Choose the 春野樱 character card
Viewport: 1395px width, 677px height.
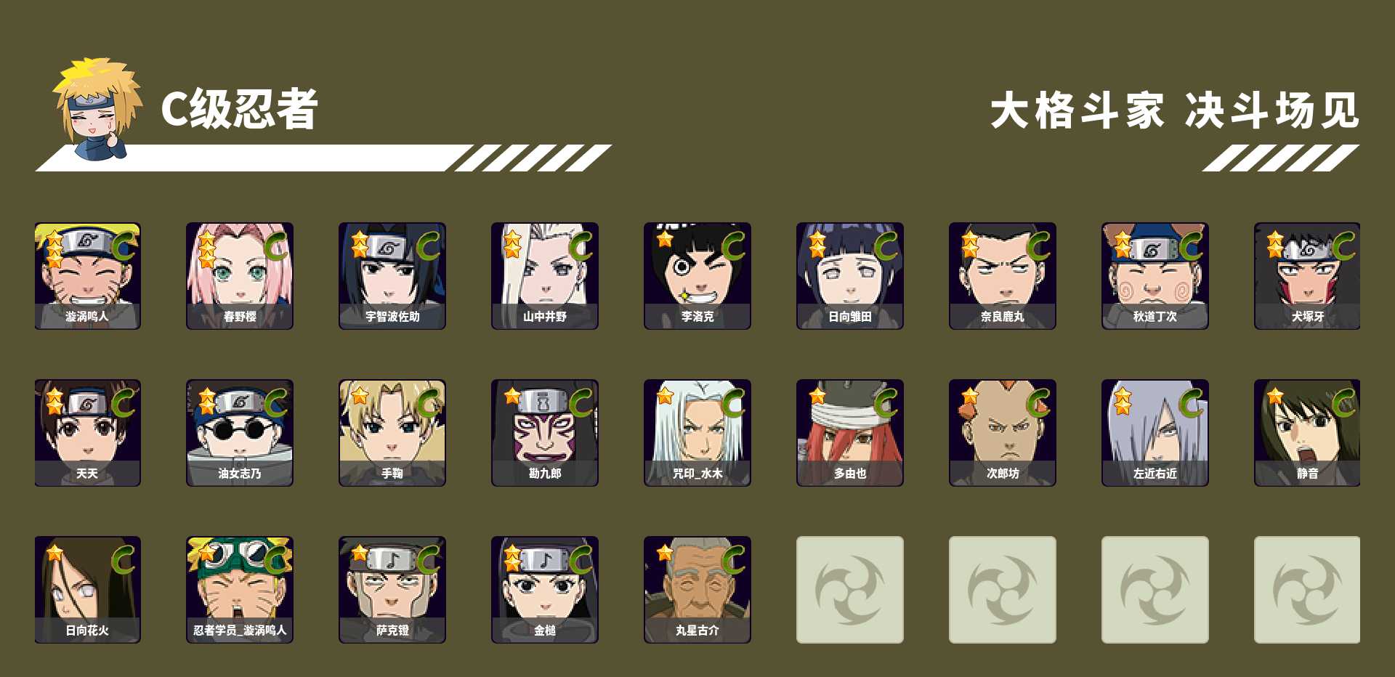(x=240, y=276)
